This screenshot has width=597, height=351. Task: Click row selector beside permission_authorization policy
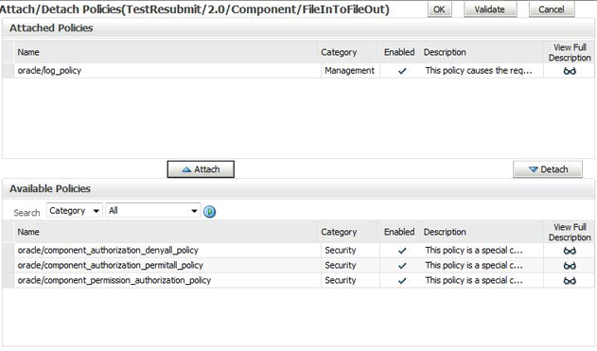(9, 280)
